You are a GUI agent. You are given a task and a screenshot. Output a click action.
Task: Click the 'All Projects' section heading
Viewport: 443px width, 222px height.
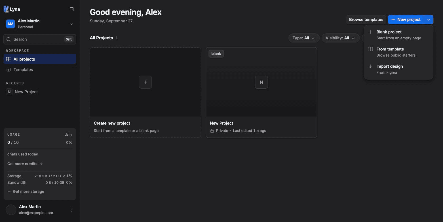(x=102, y=38)
